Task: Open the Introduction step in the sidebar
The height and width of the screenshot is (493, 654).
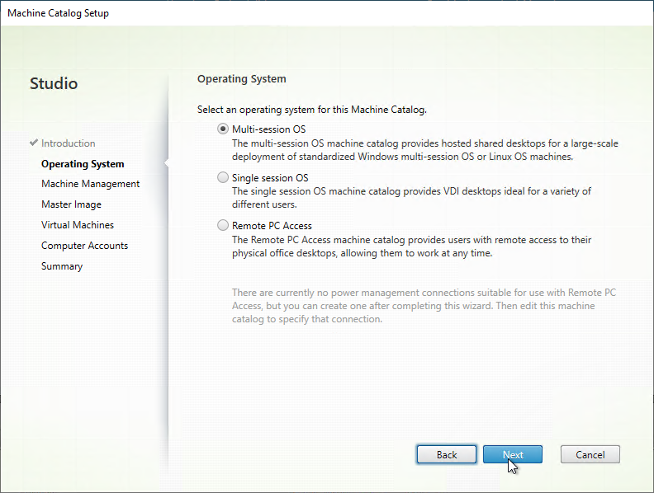Action: click(68, 143)
